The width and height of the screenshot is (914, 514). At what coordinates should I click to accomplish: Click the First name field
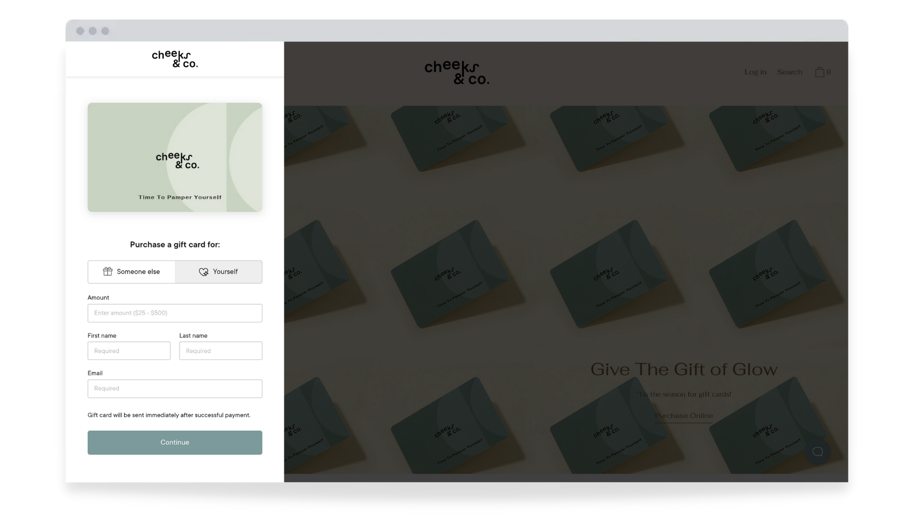129,351
